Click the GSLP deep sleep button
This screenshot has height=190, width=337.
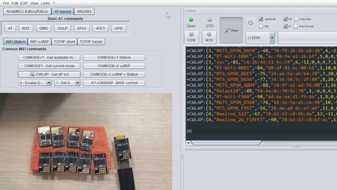(62, 28)
